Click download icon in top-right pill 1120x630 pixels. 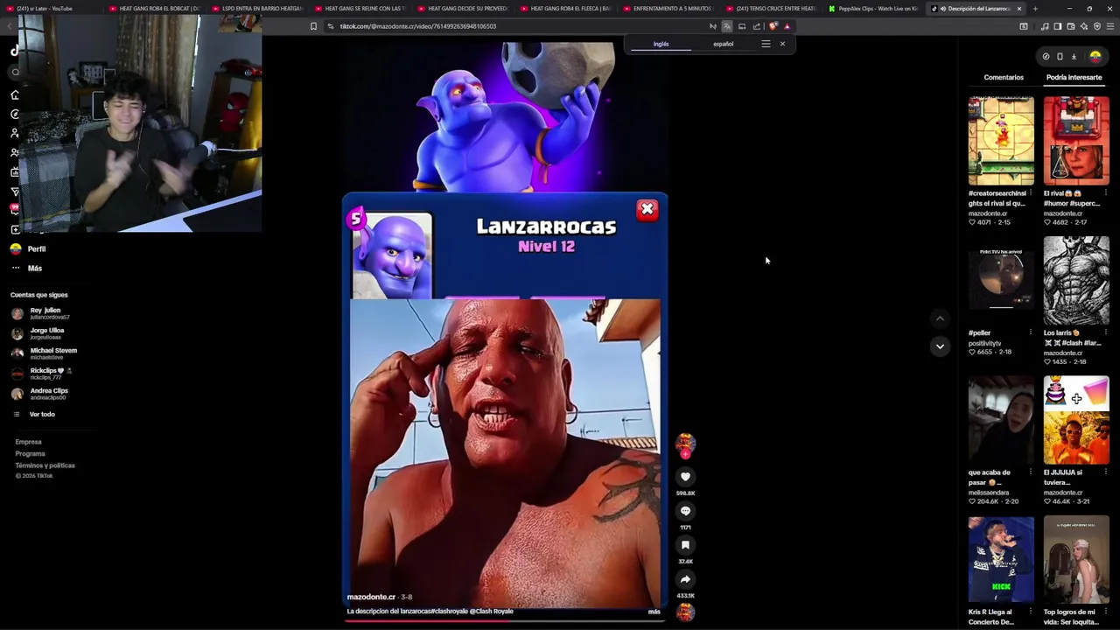pyautogui.click(x=1074, y=57)
